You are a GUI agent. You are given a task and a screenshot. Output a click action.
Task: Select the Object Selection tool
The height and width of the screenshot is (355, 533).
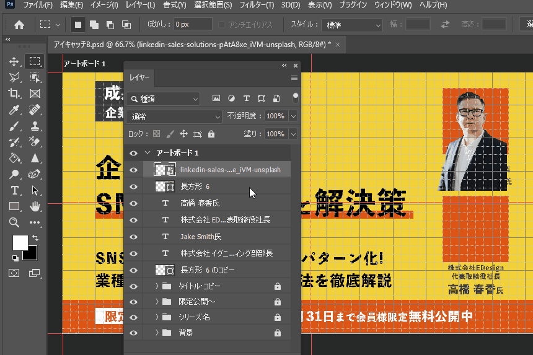point(34,77)
